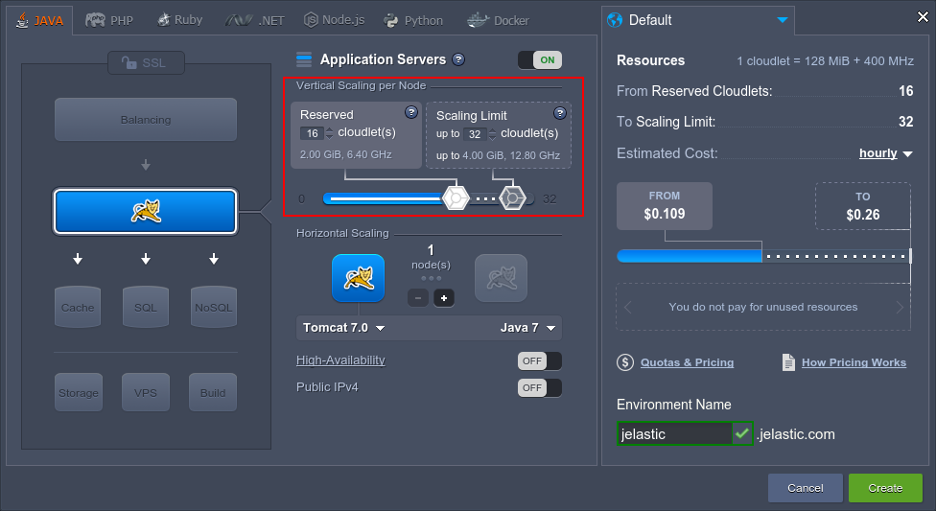The image size is (936, 511).
Task: Switch to the JAVA tab
Action: pyautogui.click(x=40, y=20)
